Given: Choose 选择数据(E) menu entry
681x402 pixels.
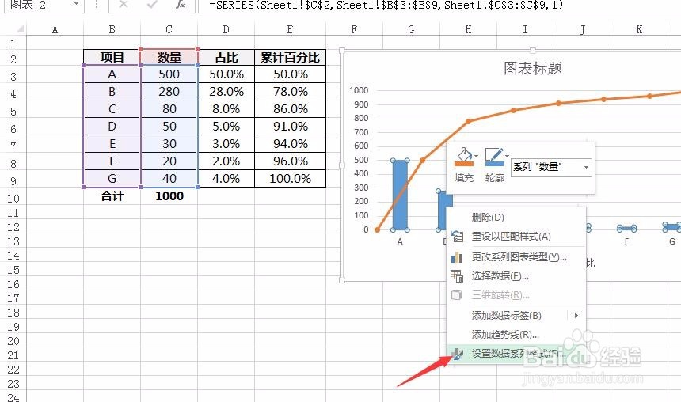Looking at the screenshot, I should tap(517, 276).
